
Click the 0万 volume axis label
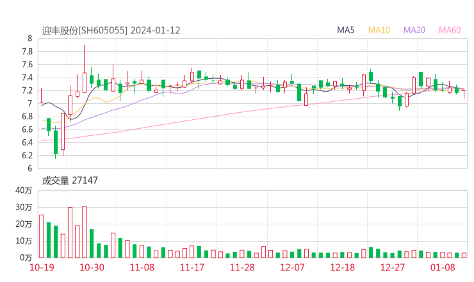coord(26,258)
